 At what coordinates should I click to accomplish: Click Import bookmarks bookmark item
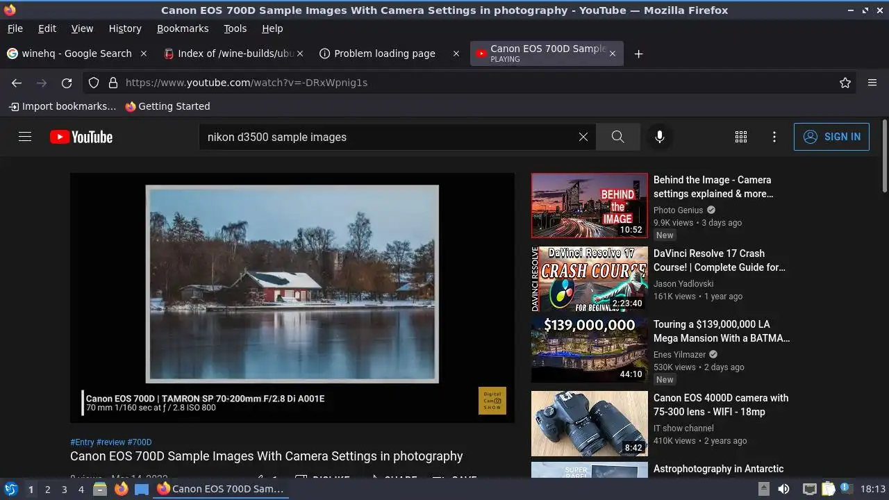tap(63, 106)
